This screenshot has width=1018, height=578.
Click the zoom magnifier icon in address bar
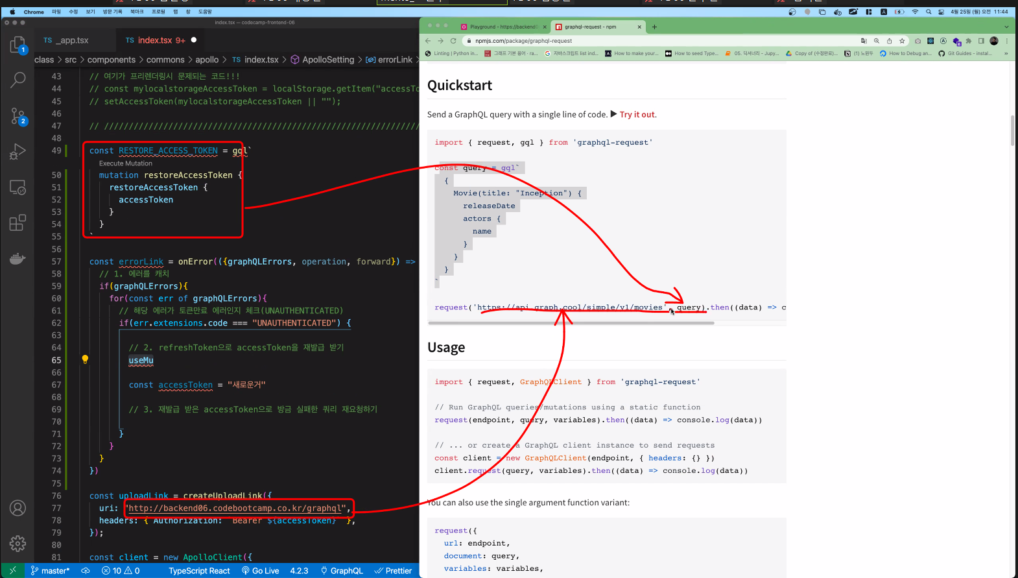(877, 41)
